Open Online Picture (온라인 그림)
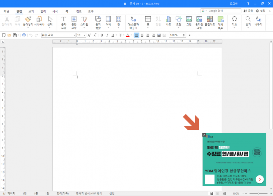 pos(199,23)
